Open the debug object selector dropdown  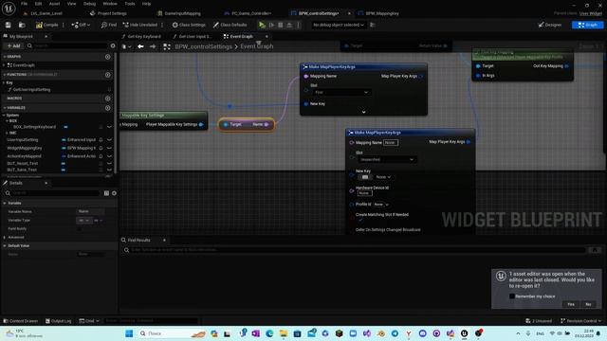pos(339,25)
